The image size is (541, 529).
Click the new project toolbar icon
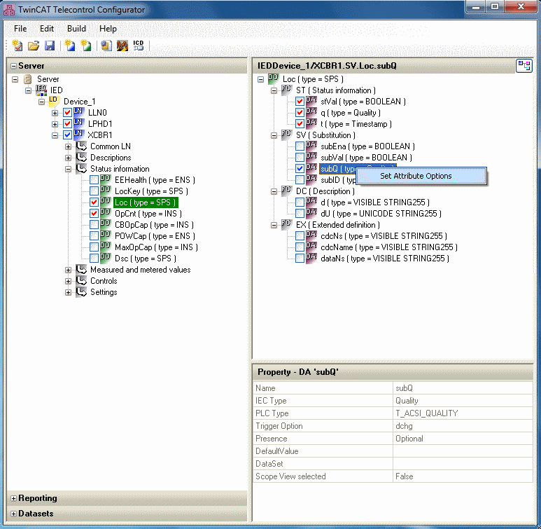[x=17, y=46]
